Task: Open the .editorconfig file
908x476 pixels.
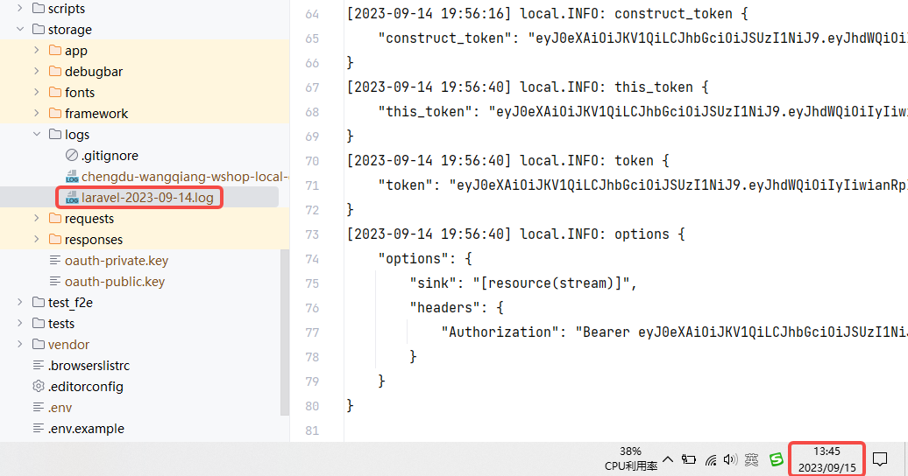Action: coord(86,386)
